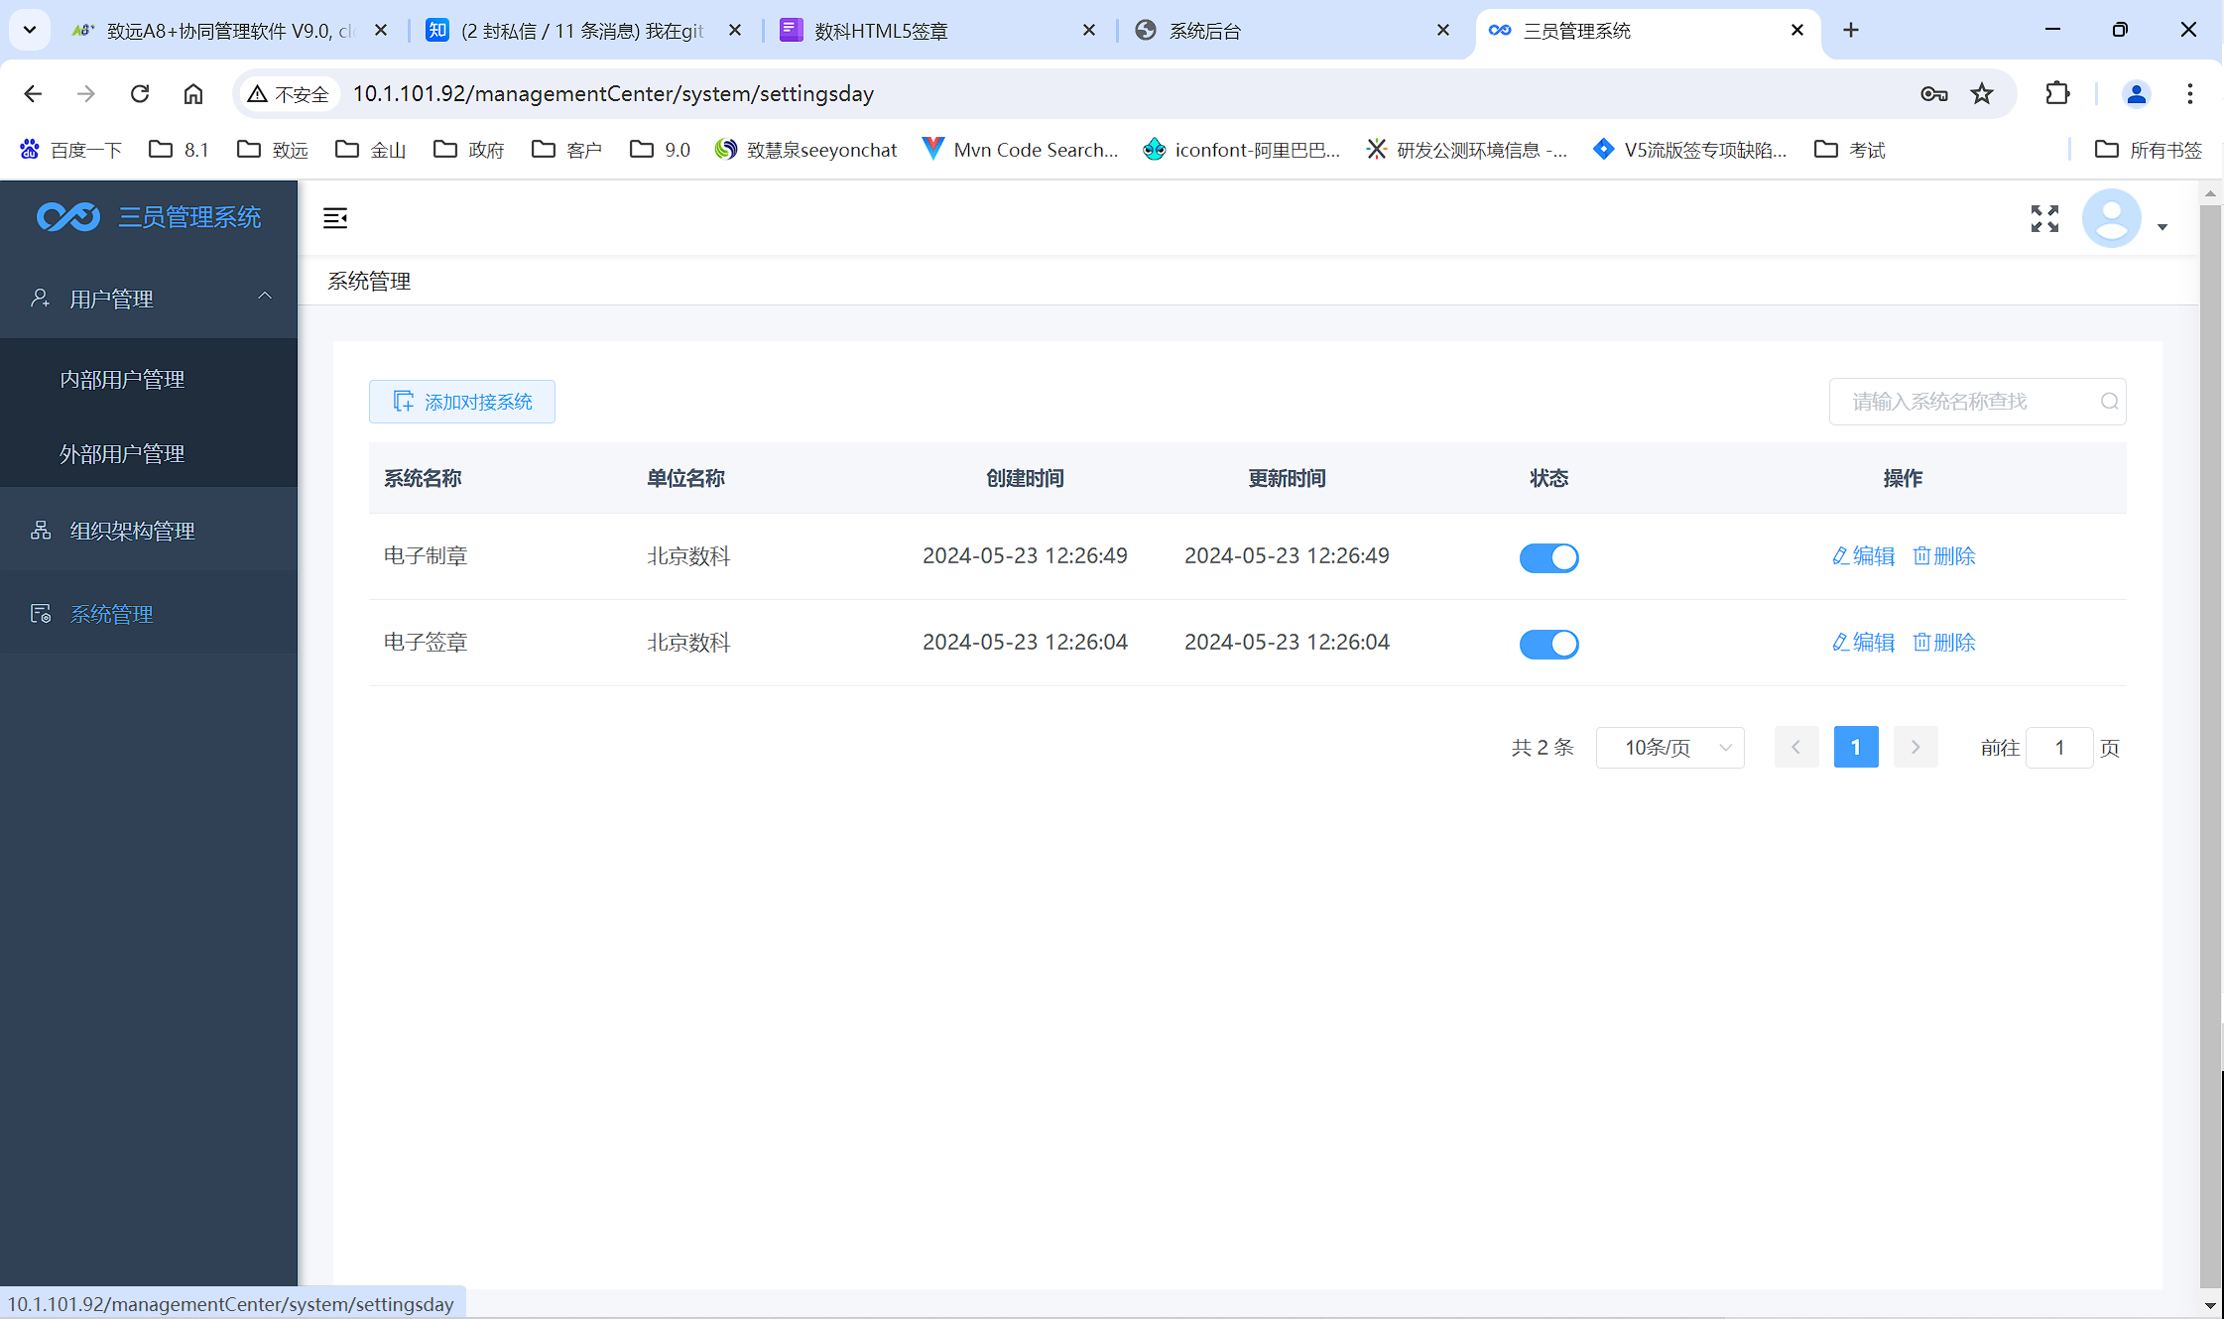Viewport: 2224px width, 1319px height.
Task: Bookmark this page with star icon
Action: coord(1982,93)
